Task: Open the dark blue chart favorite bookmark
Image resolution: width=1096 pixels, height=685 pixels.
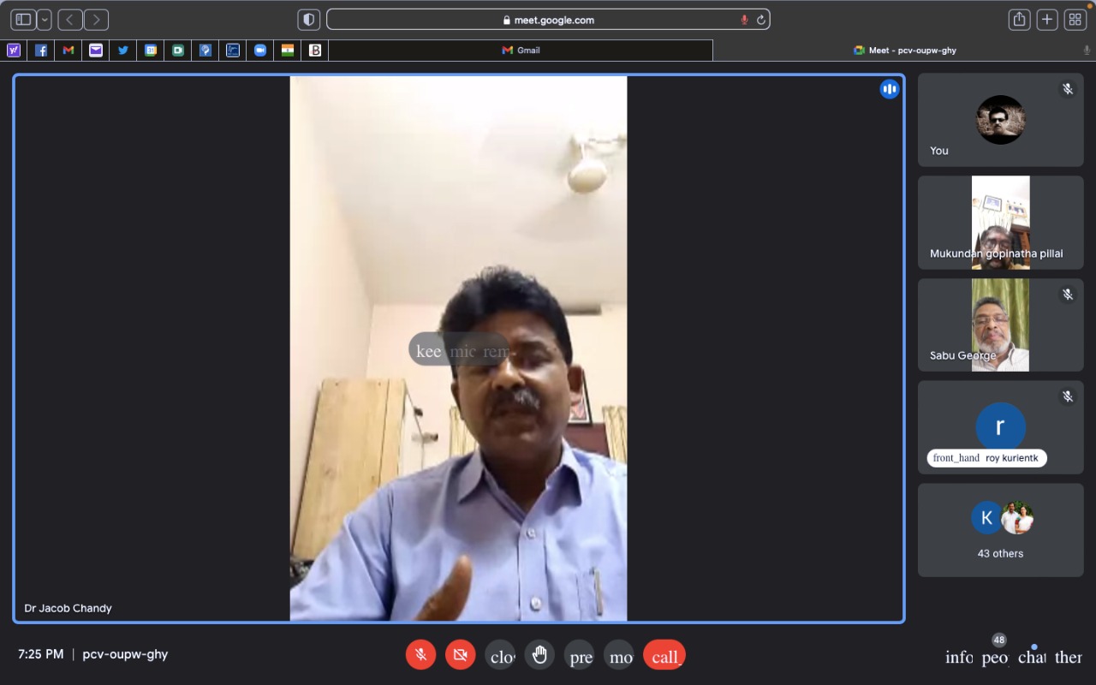Action: coord(233,51)
